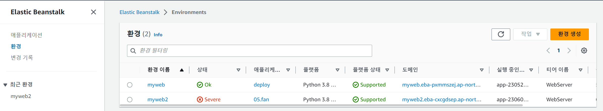The image size is (603, 111).
Task: Open 변경 기록 in the sidebar
Action: click(22, 57)
